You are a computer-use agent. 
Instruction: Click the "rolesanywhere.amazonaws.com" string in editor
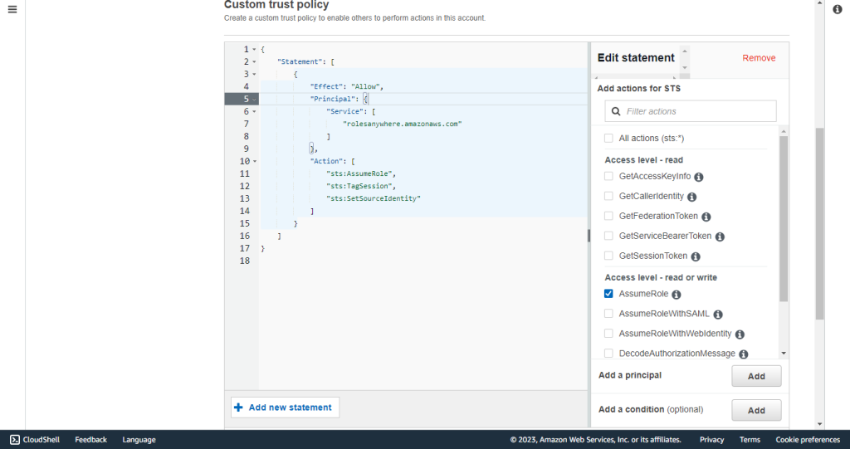click(x=403, y=124)
